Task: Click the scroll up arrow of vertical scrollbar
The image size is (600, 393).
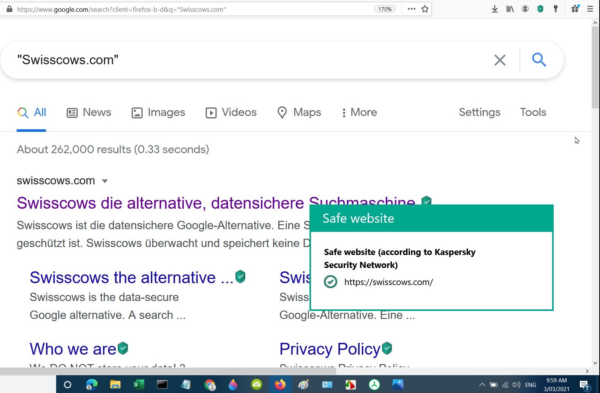Action: tap(595, 23)
